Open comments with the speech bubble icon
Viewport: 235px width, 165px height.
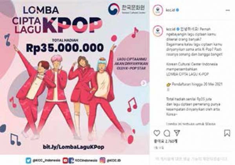[167, 133]
